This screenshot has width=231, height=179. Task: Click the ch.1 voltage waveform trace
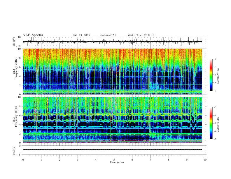(113, 42)
